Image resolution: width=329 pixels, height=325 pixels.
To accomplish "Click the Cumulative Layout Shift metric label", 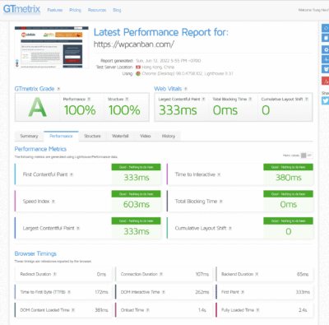I will [201, 228].
